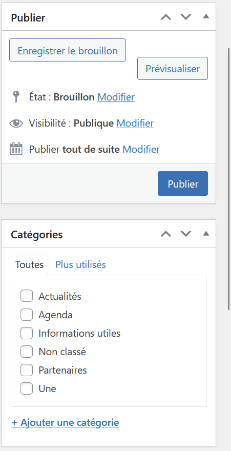Check the Actualités category
The height and width of the screenshot is (451, 231).
(27, 296)
